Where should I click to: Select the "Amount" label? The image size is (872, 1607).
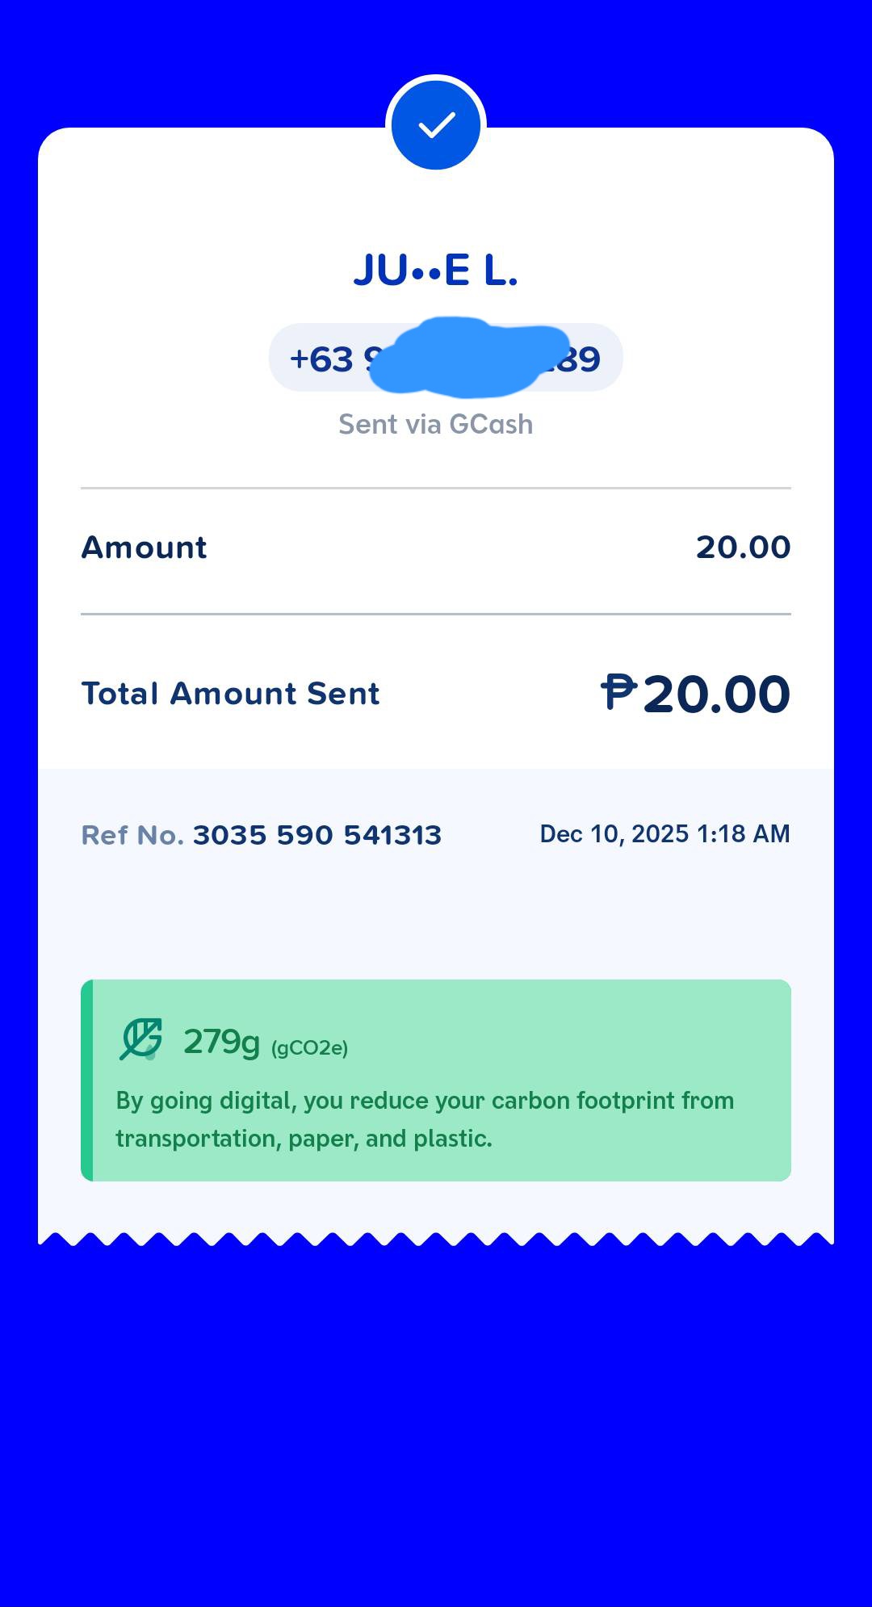coord(145,548)
